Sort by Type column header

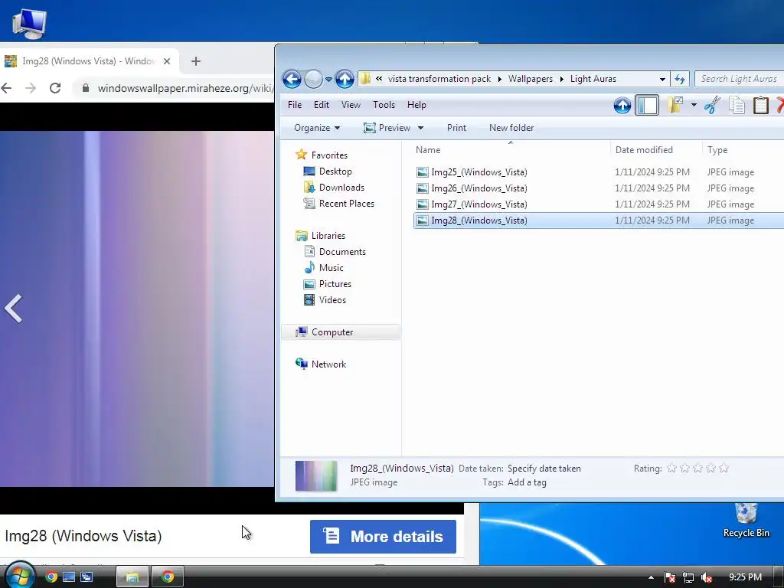pyautogui.click(x=743, y=150)
